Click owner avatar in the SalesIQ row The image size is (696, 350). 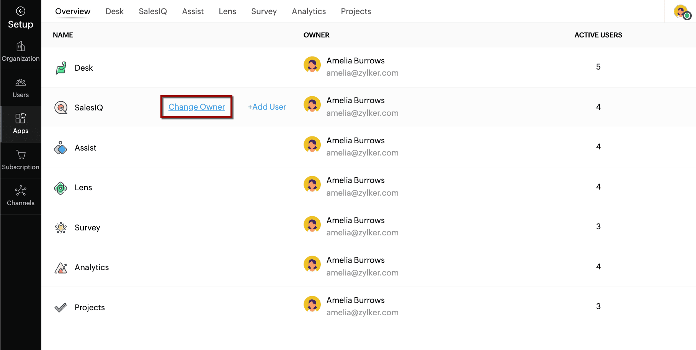point(312,104)
